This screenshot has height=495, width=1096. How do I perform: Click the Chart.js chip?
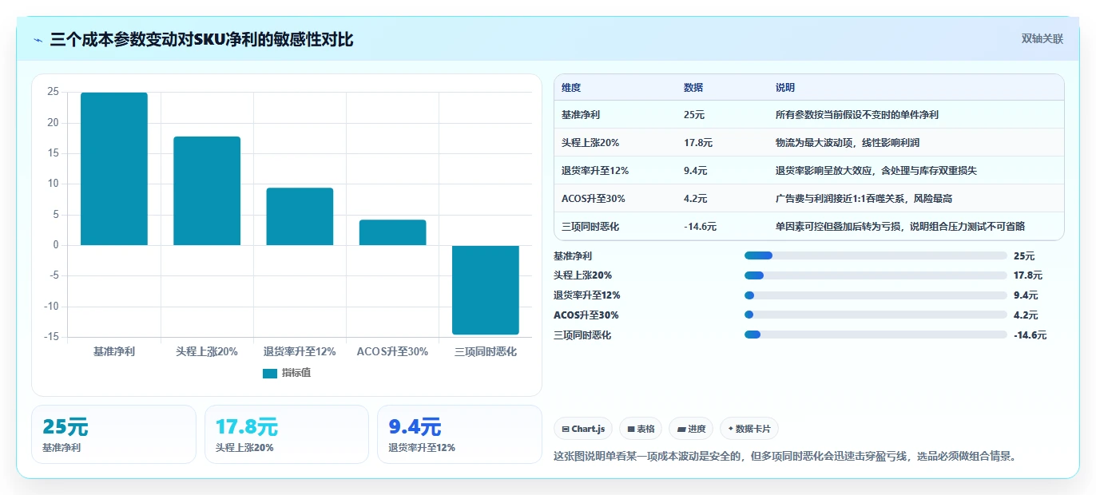583,429
